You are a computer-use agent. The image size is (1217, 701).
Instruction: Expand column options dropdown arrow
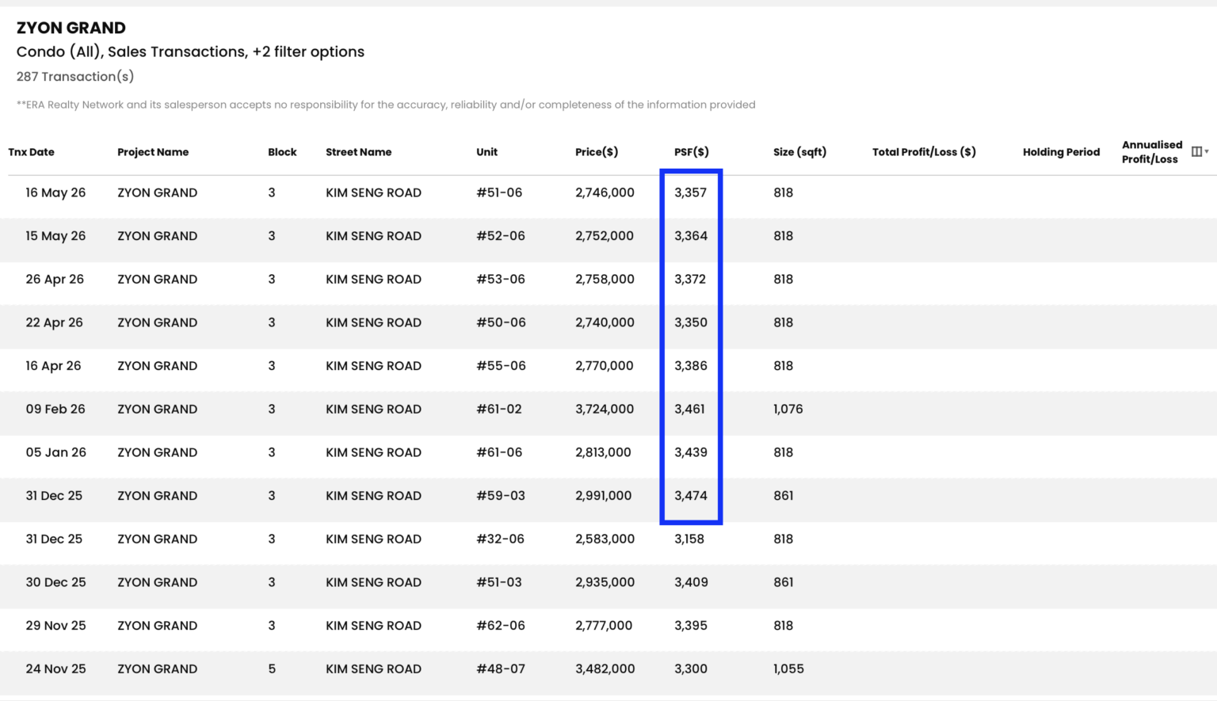(1207, 151)
